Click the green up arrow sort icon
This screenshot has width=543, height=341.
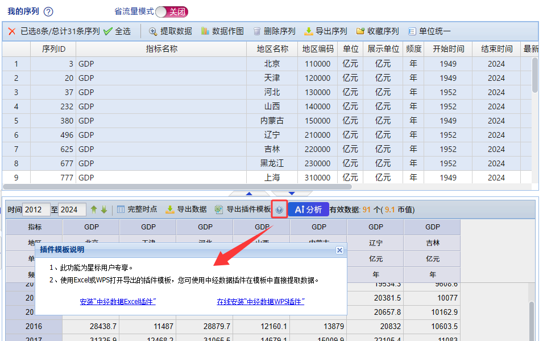coord(94,209)
